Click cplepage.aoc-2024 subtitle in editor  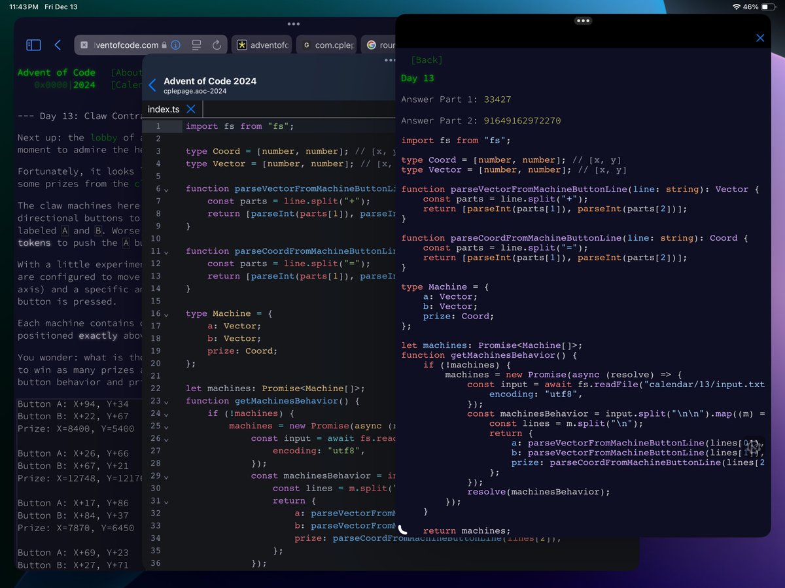pyautogui.click(x=195, y=92)
